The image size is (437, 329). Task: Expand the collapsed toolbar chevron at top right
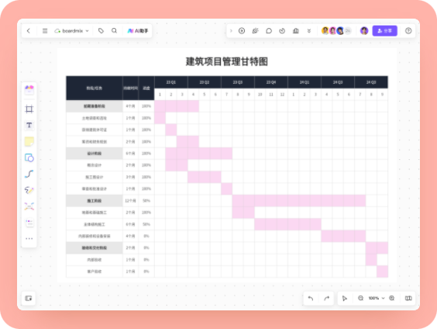coord(231,31)
